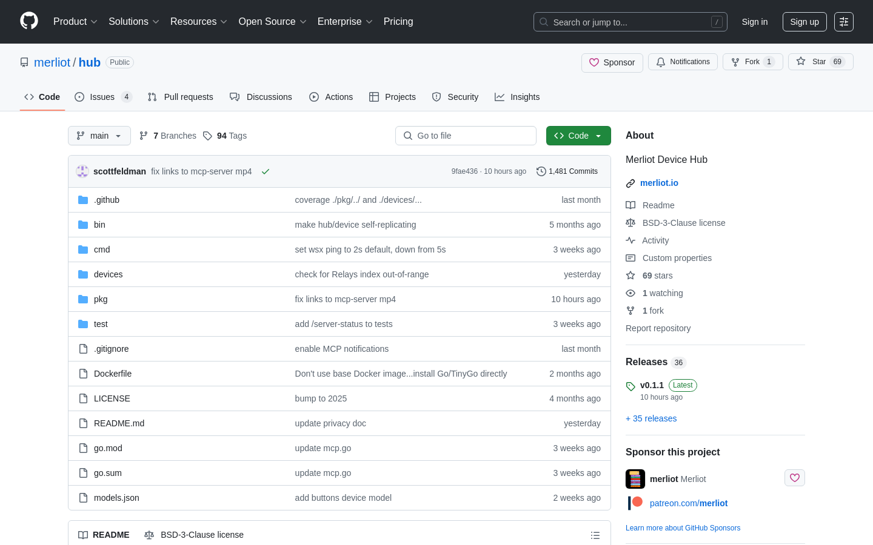
Task: Click the green commit status checkmark
Action: point(266,171)
